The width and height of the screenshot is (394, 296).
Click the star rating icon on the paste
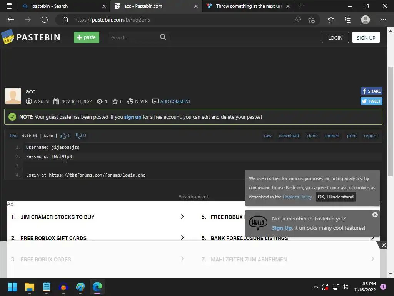[115, 101]
